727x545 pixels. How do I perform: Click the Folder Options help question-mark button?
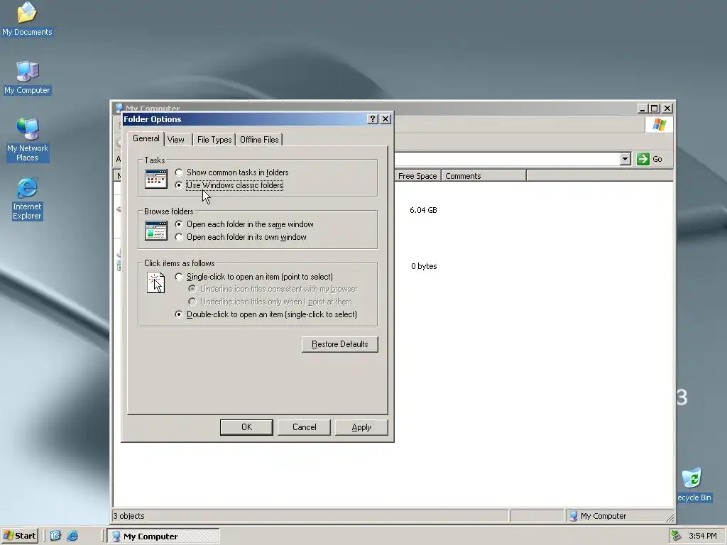coord(372,119)
